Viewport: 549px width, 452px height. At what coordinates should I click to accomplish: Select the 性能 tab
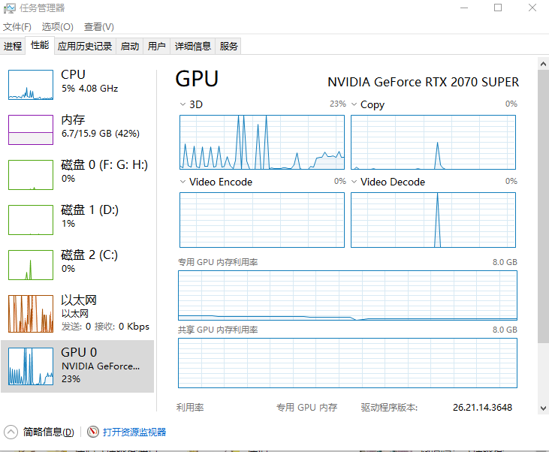(x=40, y=45)
